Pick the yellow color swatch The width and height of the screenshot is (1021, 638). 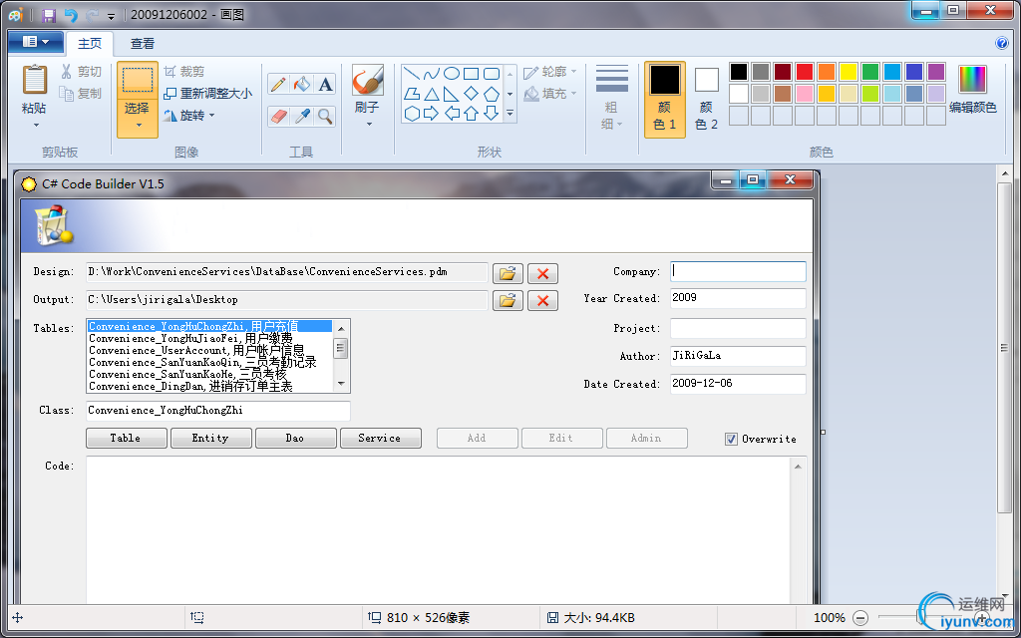(x=848, y=72)
